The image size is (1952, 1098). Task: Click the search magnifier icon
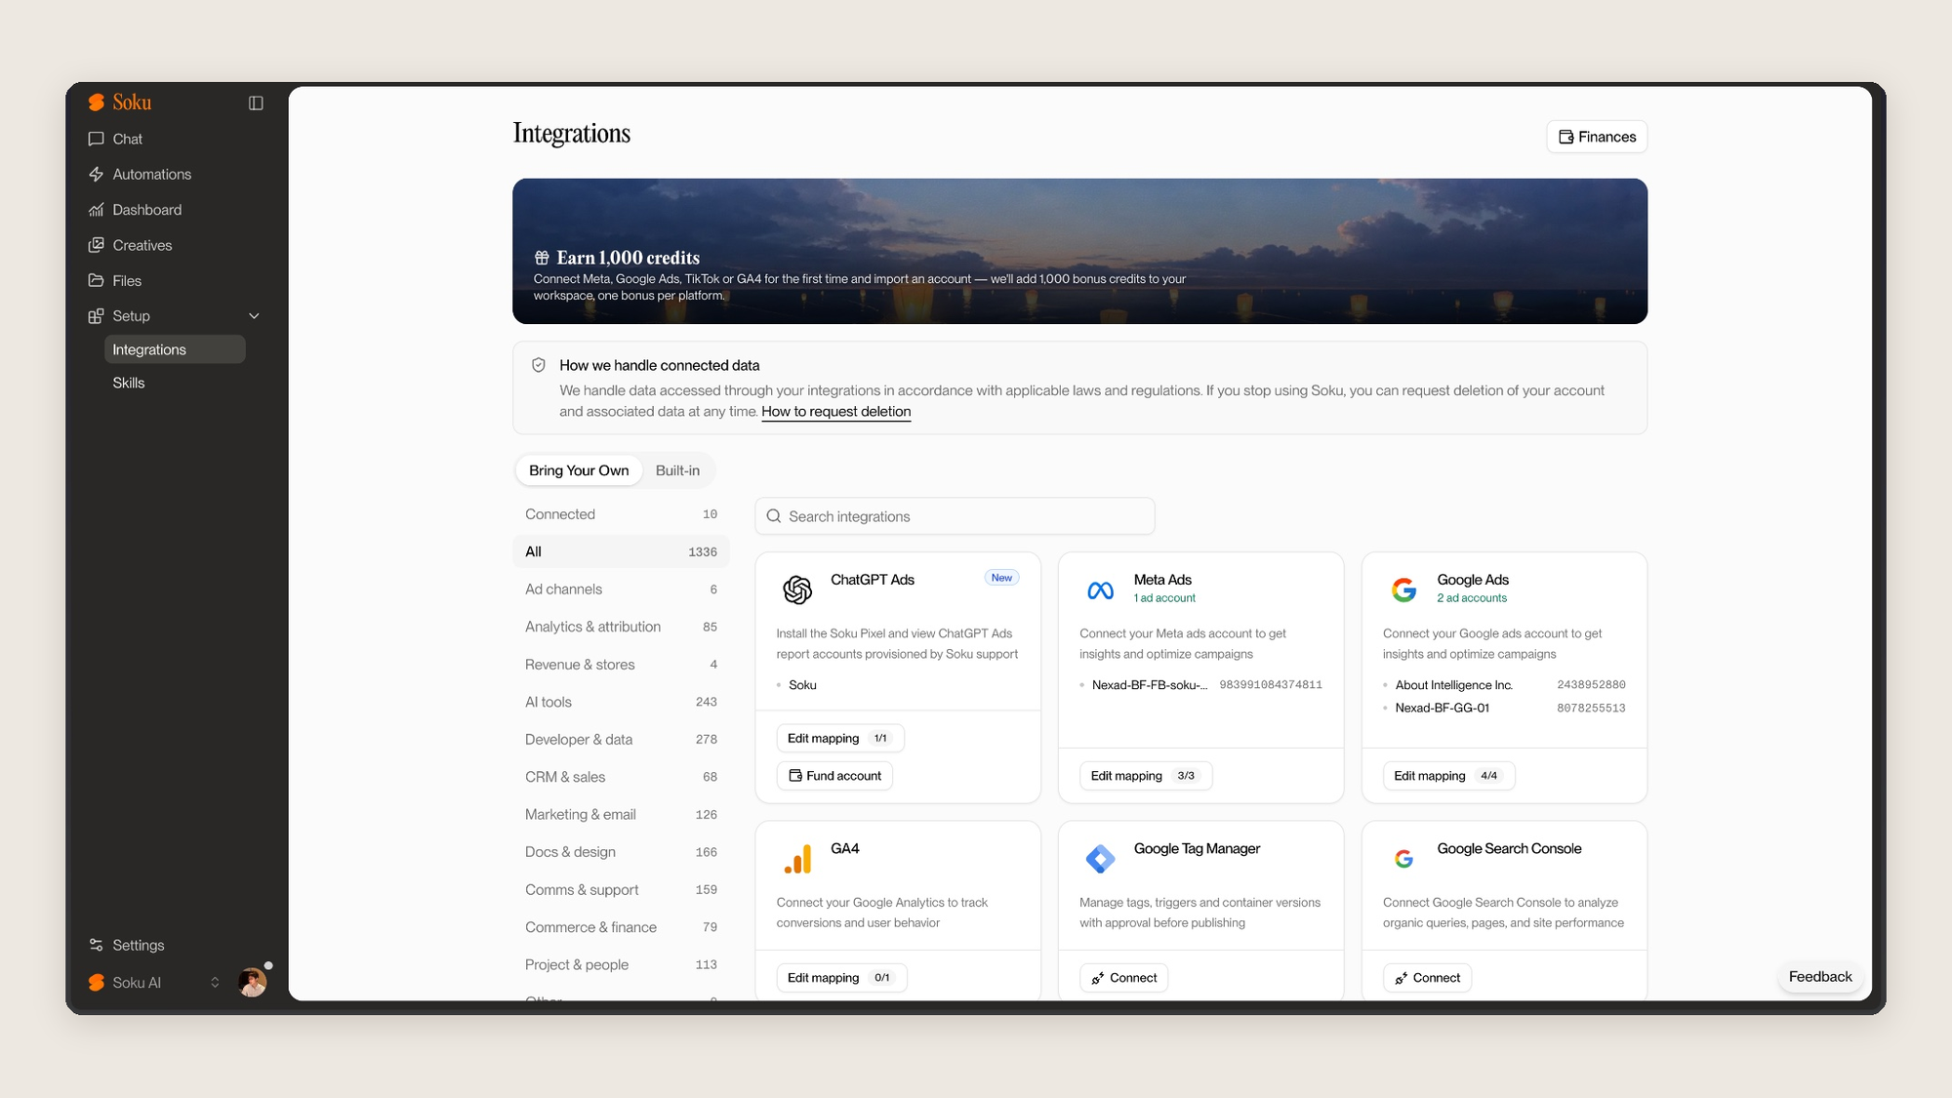774,516
